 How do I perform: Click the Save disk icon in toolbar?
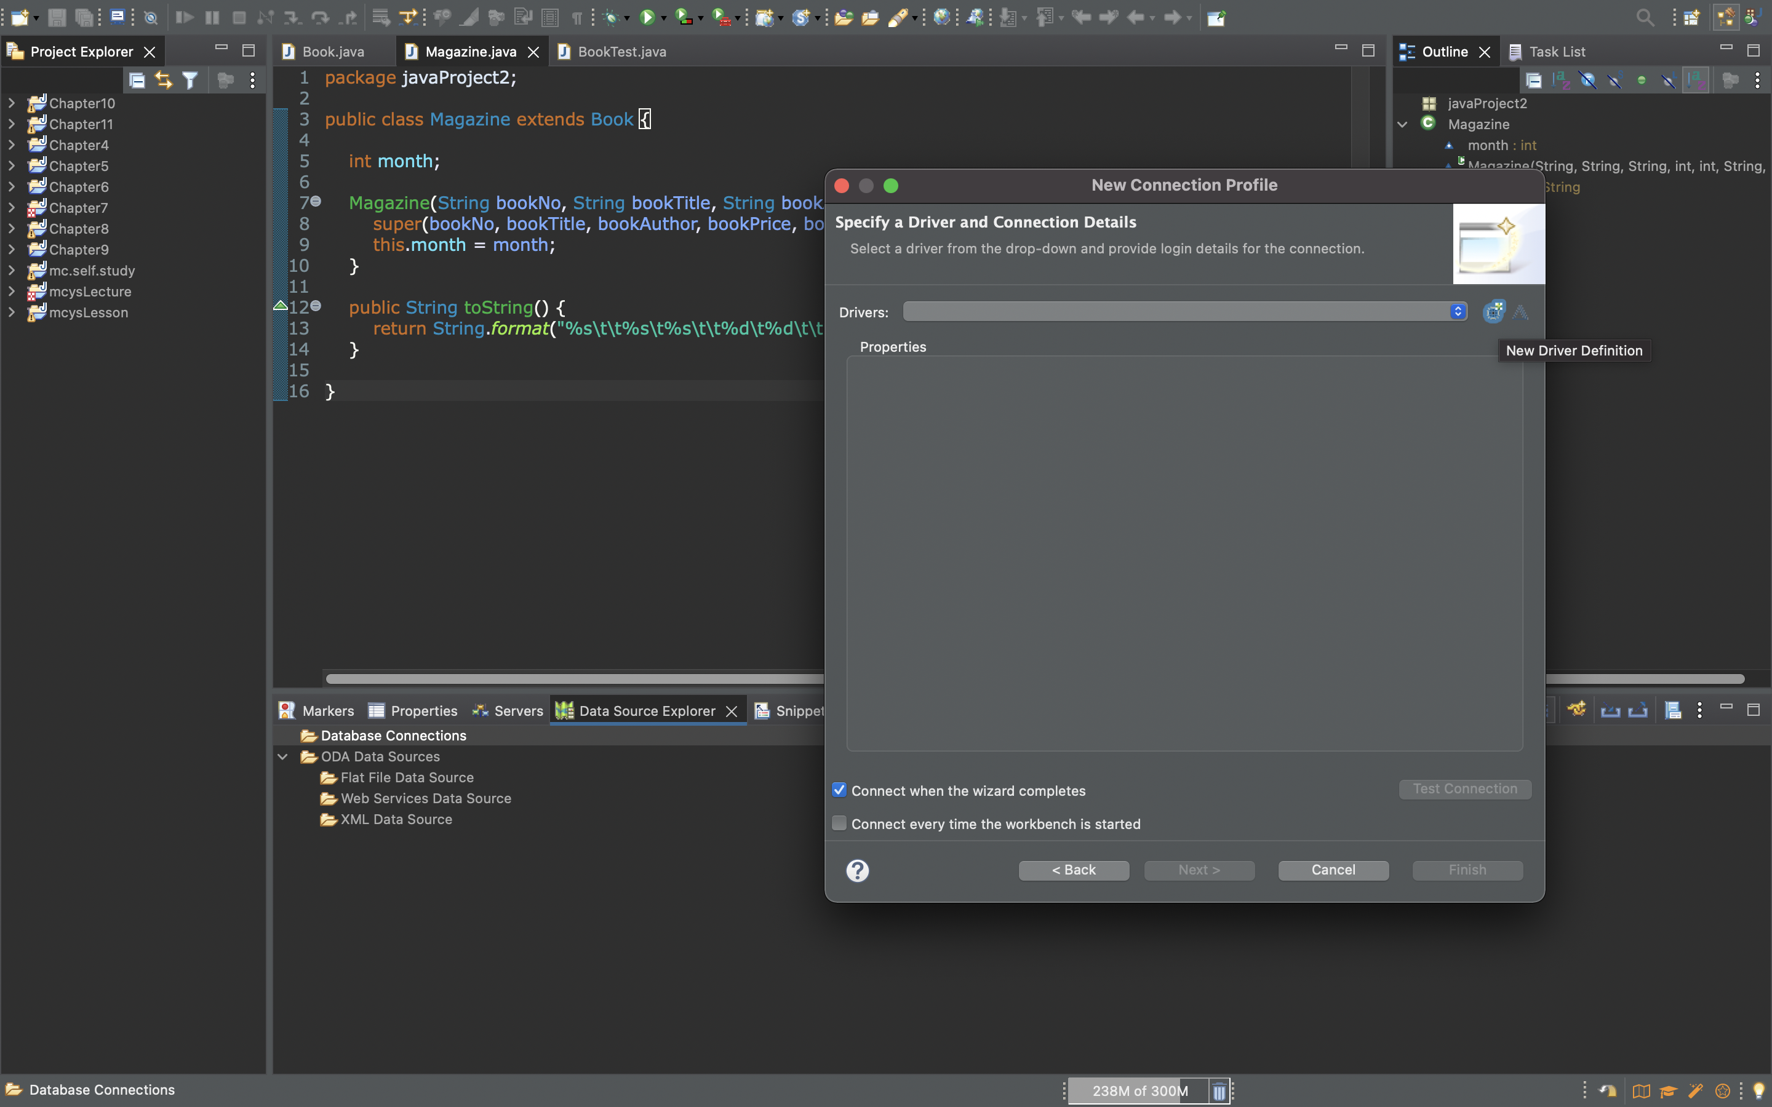coord(57,18)
